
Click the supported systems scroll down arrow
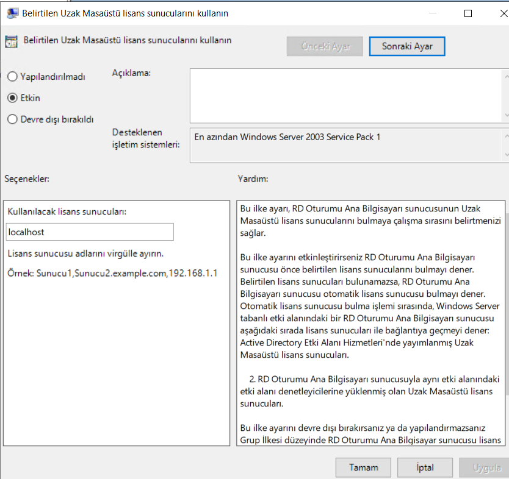tap(506, 155)
